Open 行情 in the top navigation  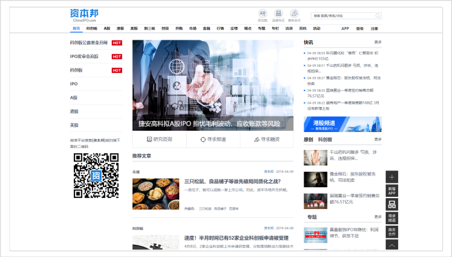coord(220,28)
